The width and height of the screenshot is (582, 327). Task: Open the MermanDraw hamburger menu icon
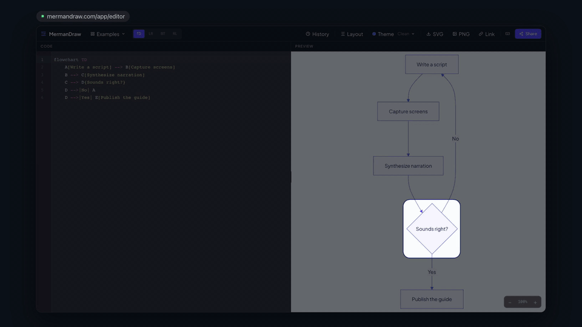point(44,34)
